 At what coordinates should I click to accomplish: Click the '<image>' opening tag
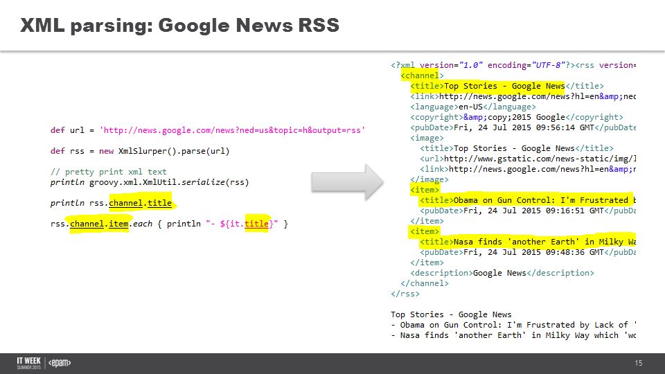(x=427, y=138)
